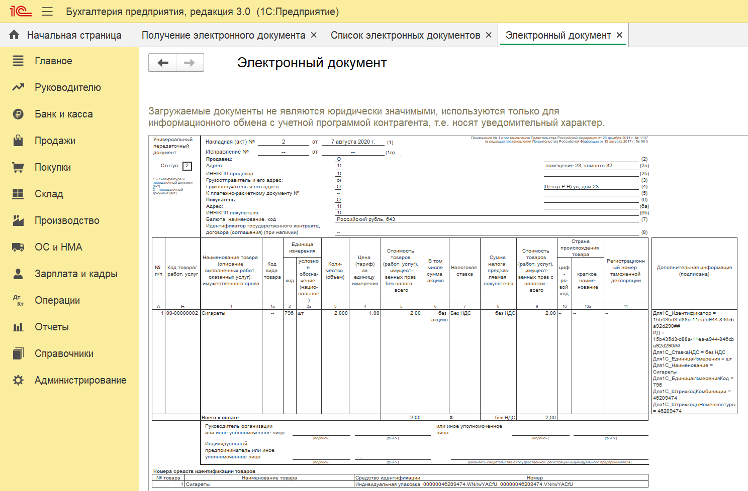
Task: Open the Операции section
Action: coord(57,300)
